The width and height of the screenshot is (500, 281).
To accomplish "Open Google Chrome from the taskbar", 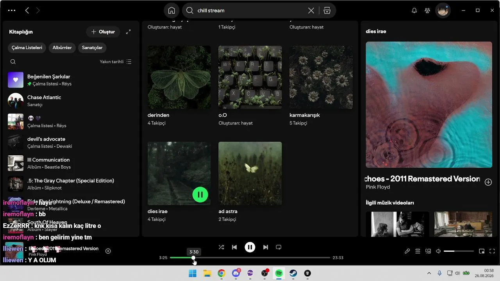I will (221, 273).
